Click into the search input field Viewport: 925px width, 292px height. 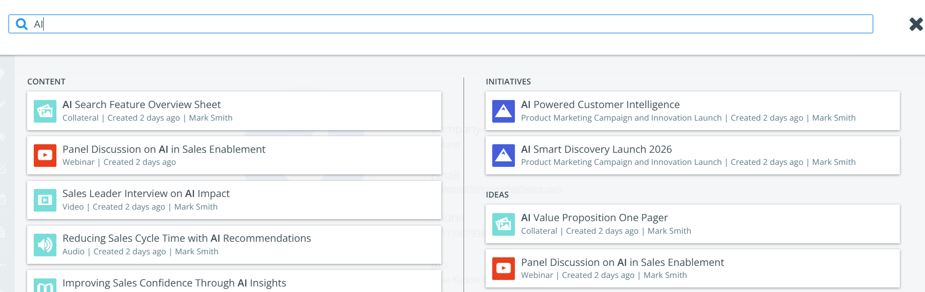tap(453, 24)
